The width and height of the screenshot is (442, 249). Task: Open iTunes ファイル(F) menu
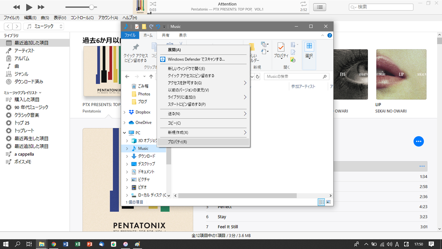11,18
